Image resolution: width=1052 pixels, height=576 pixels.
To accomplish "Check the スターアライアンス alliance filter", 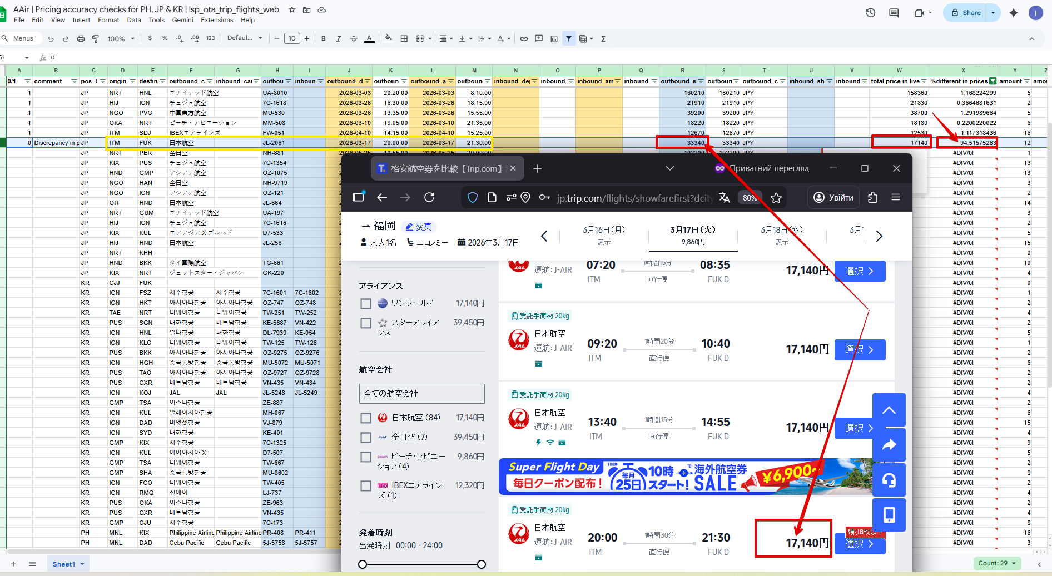I will click(366, 323).
